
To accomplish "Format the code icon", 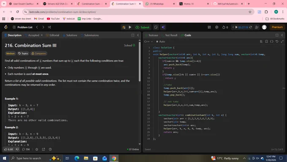I will pos(261,41).
